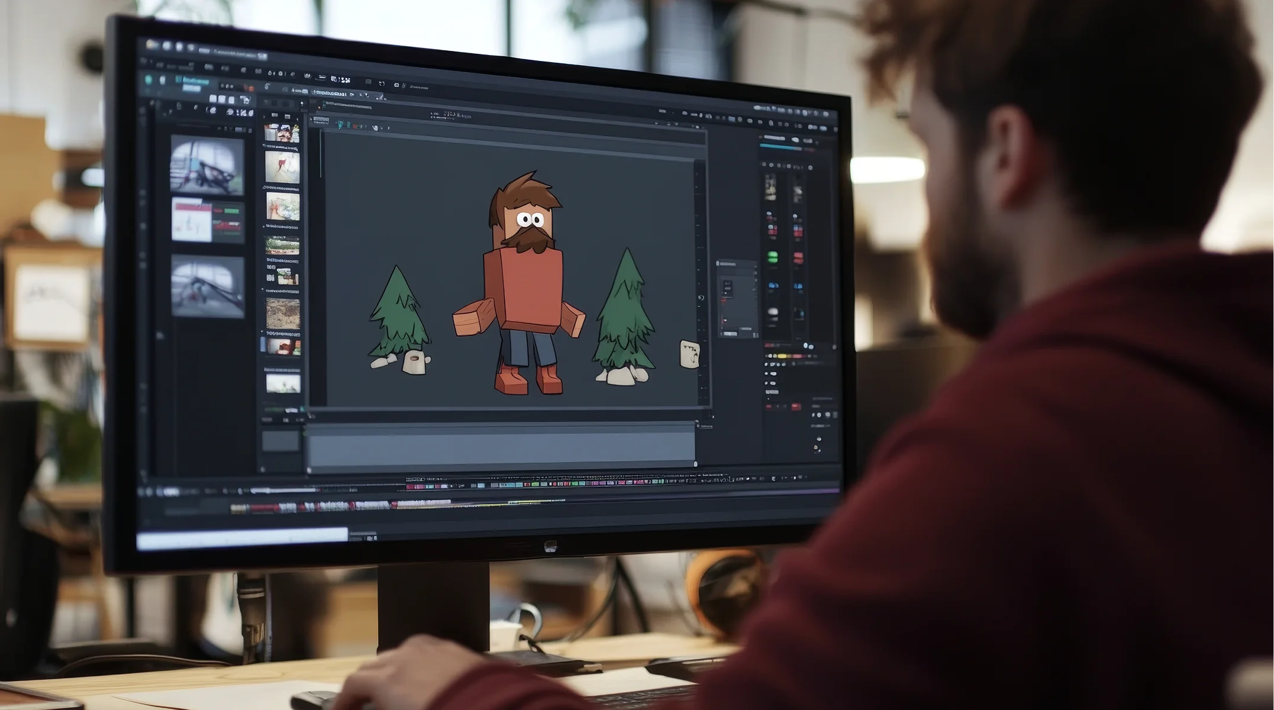Click the teal icon in top-left toolbar
Screen dimensions: 1274x710
point(149,79)
